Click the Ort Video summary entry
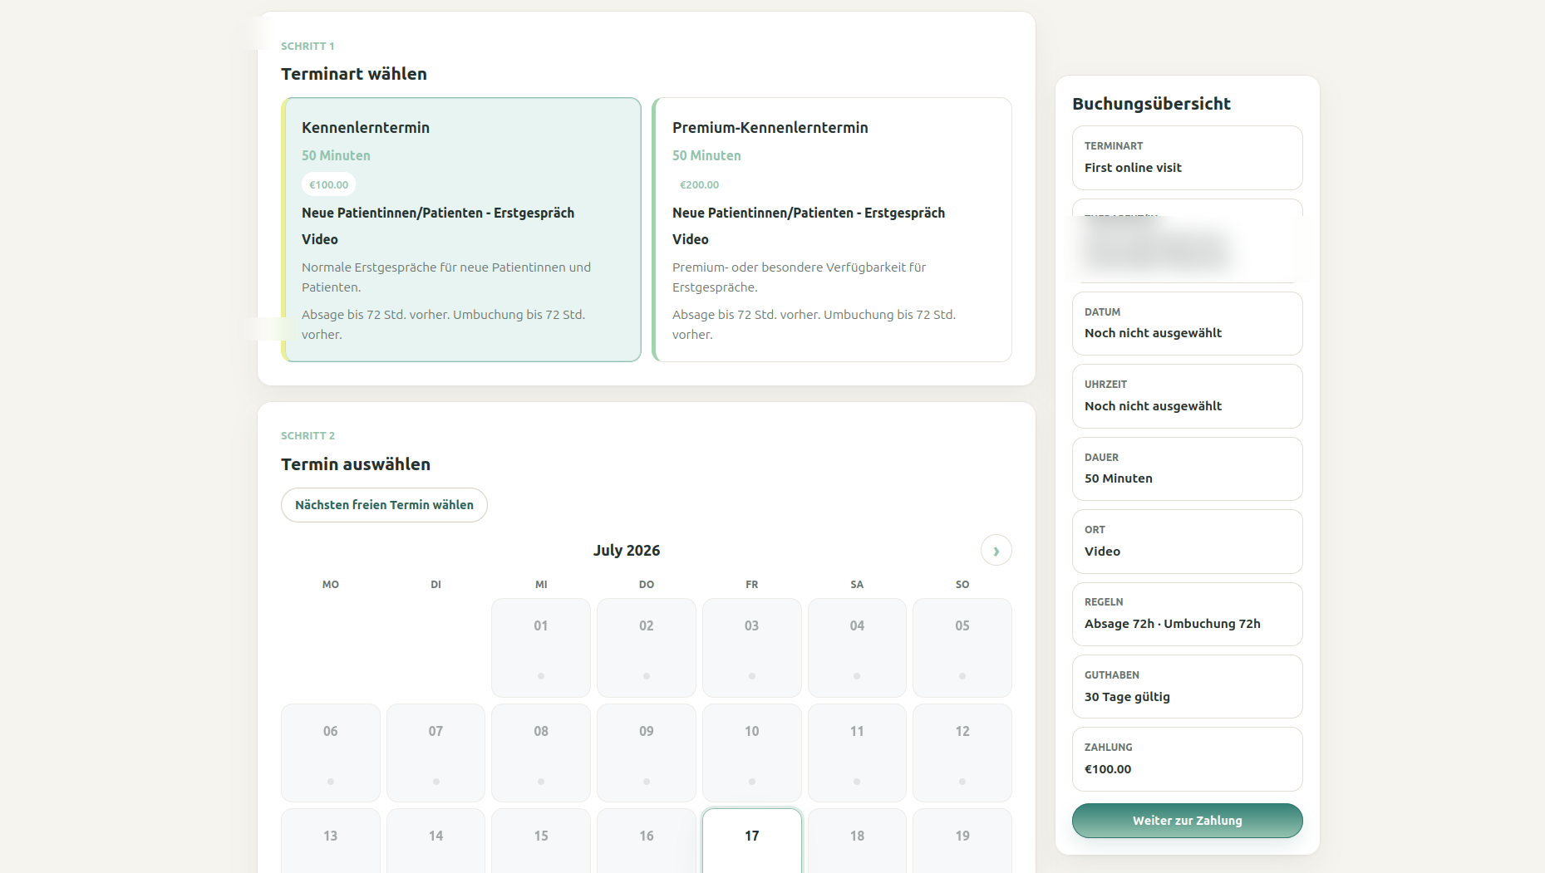The image size is (1545, 873). coord(1187,542)
